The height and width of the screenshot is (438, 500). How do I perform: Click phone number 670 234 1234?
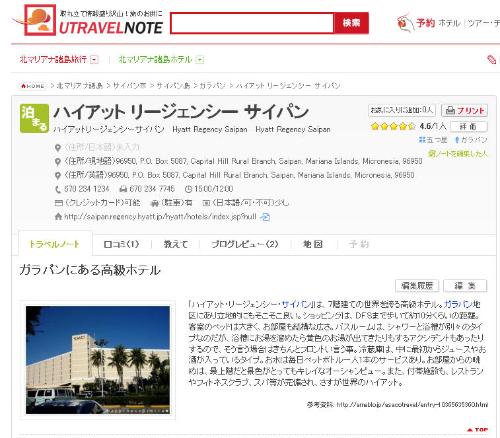(87, 189)
